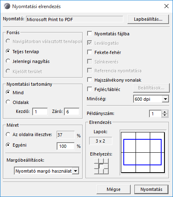Open Lapbeállítás page setup
This screenshot has height=197, width=173.
(148, 19)
